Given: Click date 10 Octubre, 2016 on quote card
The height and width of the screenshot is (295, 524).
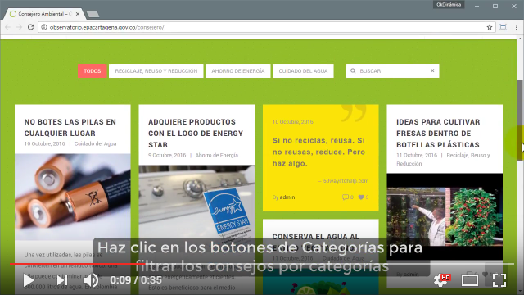Looking at the screenshot, I should coord(293,122).
